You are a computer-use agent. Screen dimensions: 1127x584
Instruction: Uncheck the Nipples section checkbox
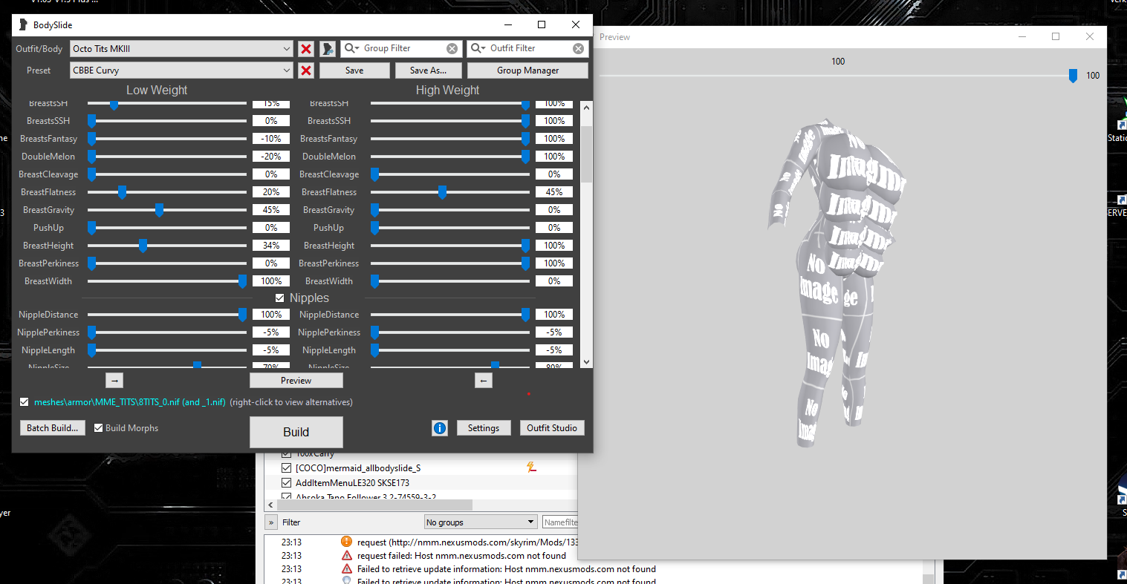click(280, 298)
